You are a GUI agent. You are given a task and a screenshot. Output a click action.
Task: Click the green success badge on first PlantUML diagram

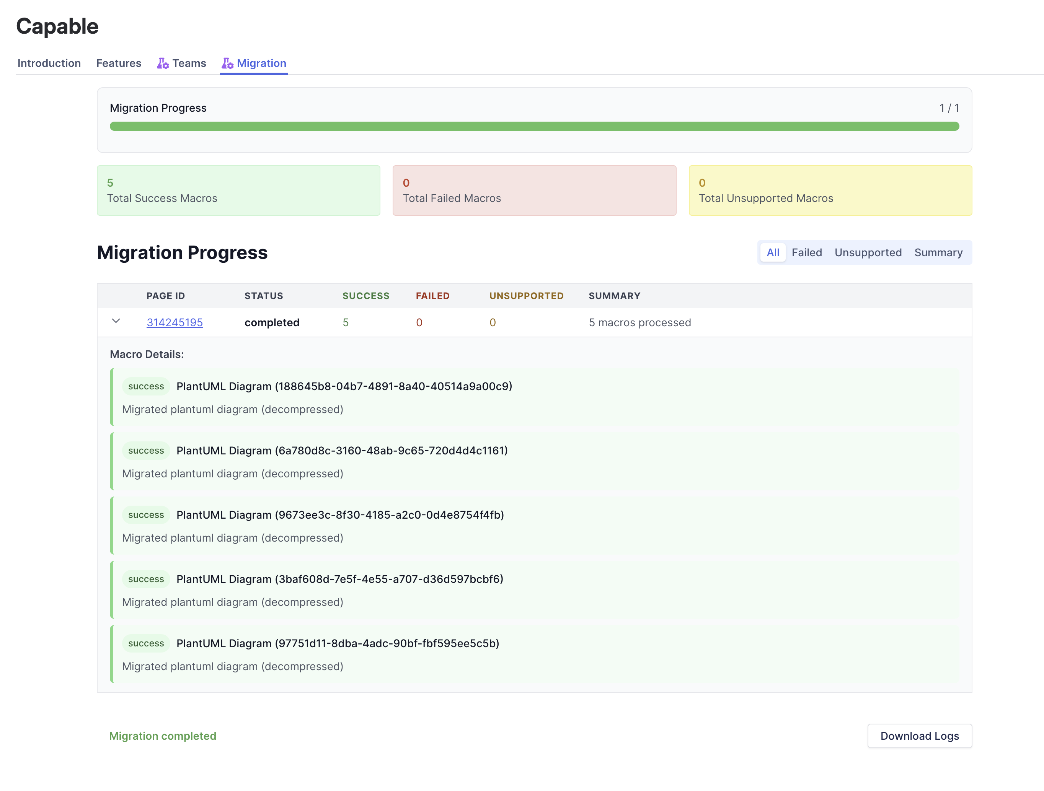(145, 386)
